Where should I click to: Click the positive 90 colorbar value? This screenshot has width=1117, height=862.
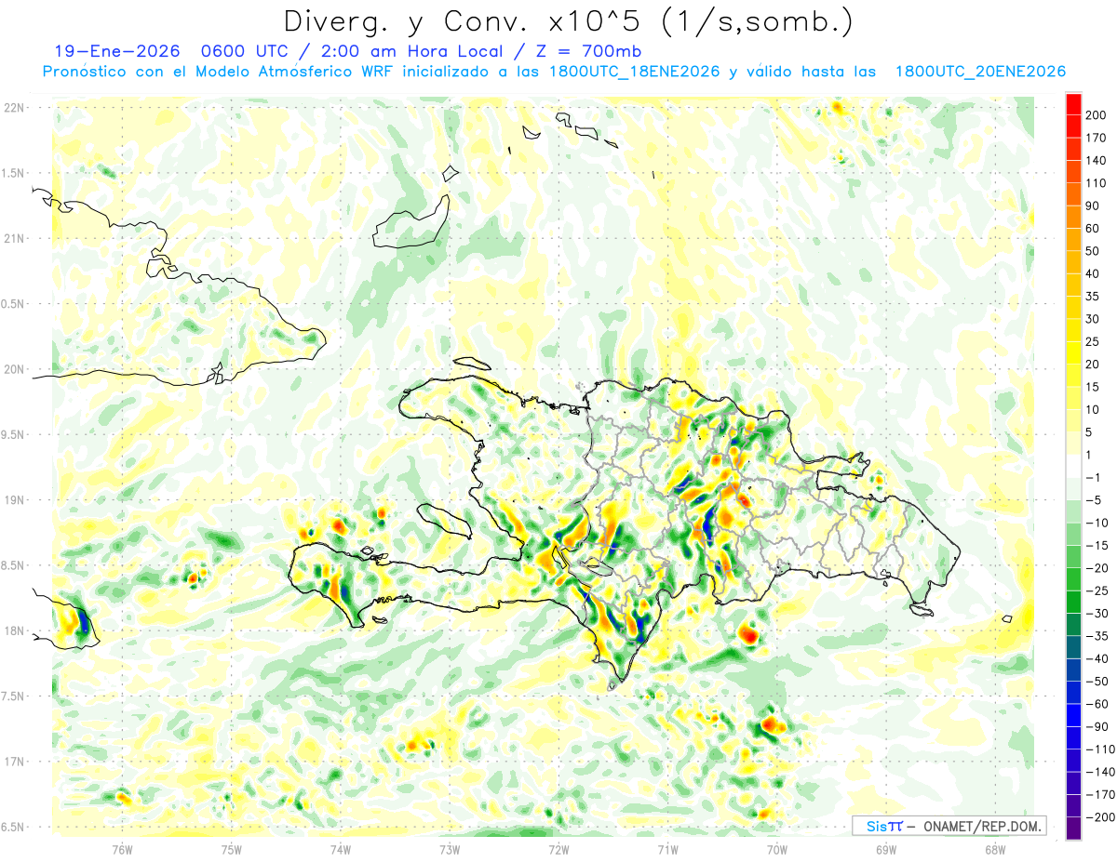coord(1092,206)
